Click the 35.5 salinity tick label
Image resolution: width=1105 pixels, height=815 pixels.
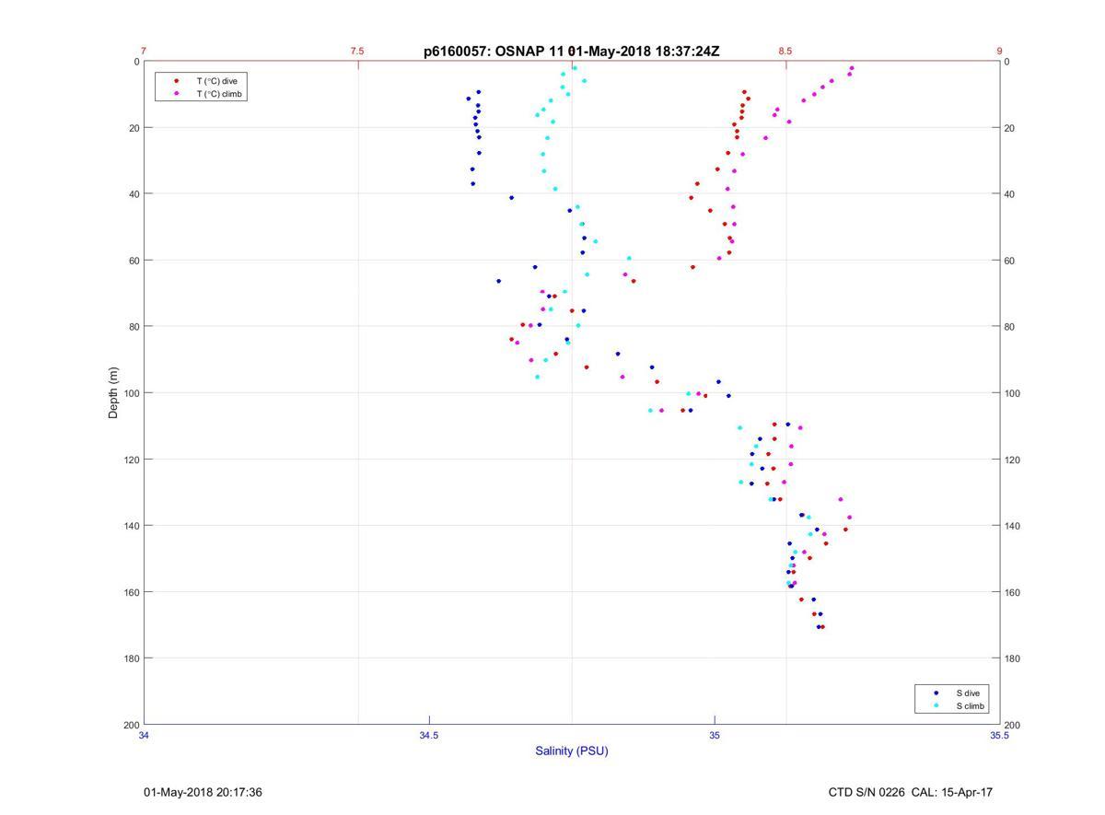(x=999, y=735)
